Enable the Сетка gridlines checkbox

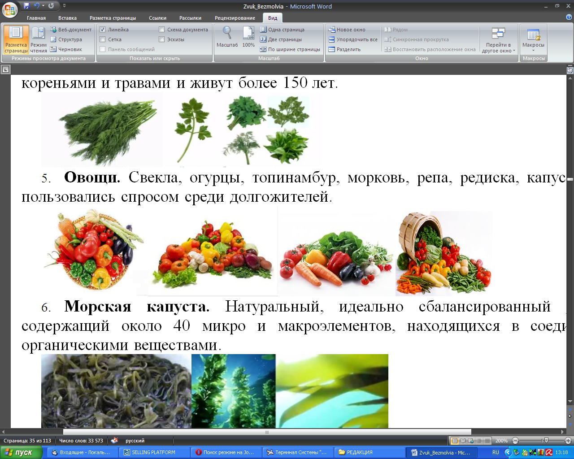(103, 39)
